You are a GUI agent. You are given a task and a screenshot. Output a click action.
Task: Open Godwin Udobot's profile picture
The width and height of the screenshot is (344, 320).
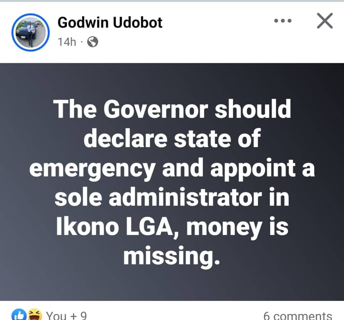[x=31, y=33]
